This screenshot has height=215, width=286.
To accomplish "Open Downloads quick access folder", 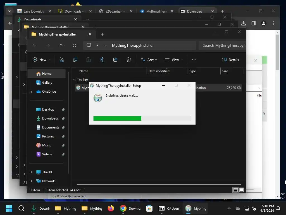I will (x=50, y=118).
